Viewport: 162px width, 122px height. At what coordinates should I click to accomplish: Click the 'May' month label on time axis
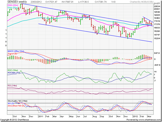click(x=71, y=117)
